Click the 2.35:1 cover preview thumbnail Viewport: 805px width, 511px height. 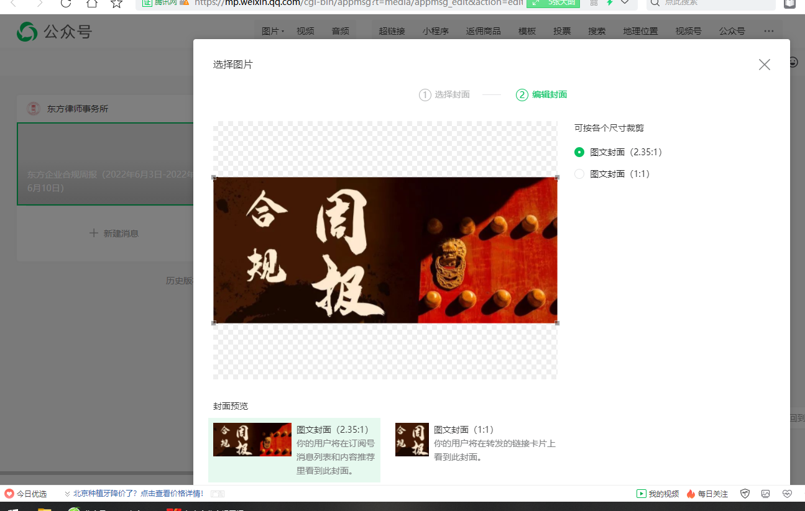pos(252,440)
